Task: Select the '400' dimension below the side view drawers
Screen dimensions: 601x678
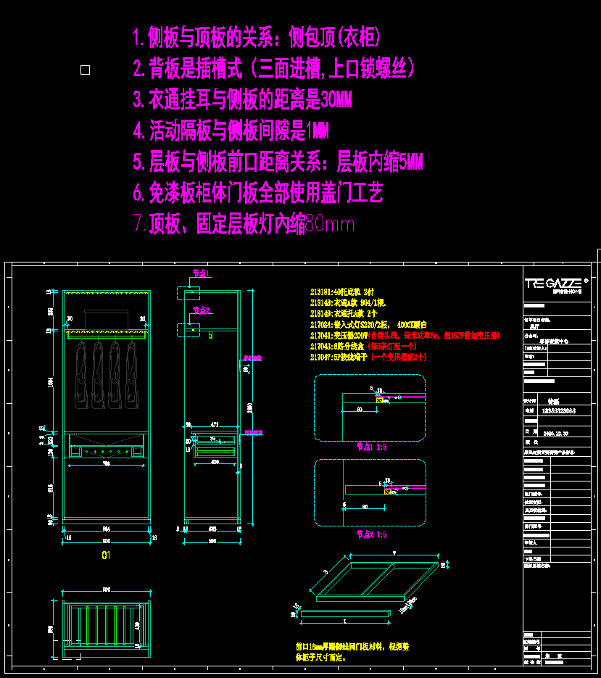Action: [215, 462]
